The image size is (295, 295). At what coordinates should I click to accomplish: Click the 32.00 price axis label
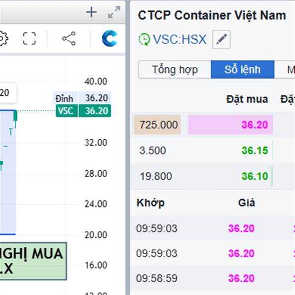click(x=96, y=143)
